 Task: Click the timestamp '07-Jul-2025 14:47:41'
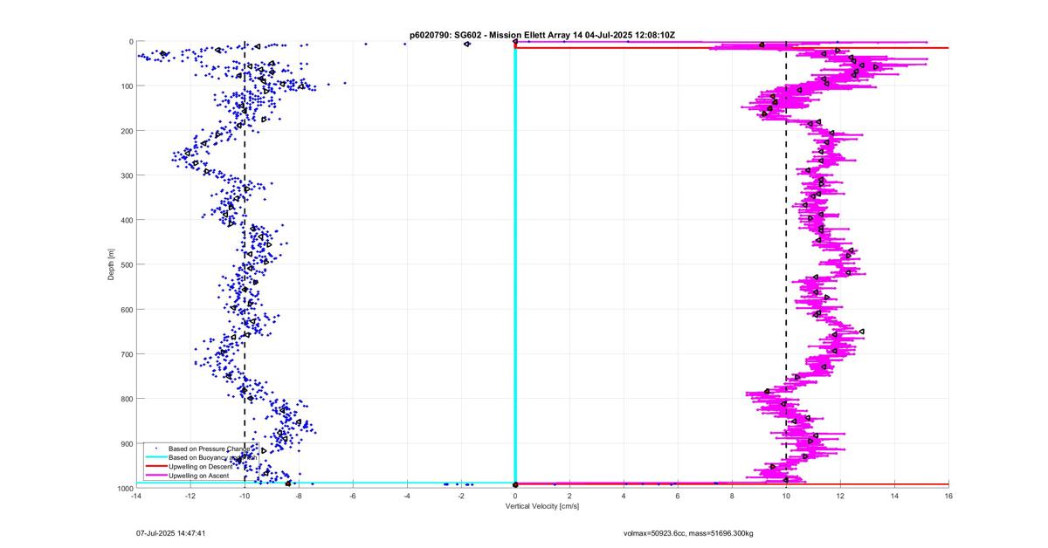(x=170, y=531)
